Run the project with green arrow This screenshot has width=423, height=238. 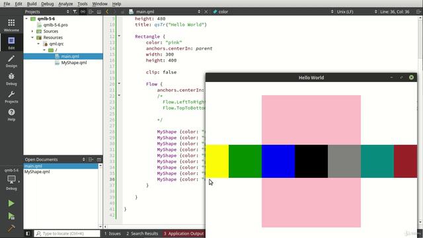tap(11, 203)
